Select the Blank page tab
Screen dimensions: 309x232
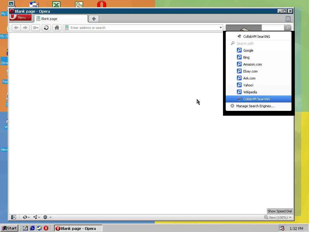pos(61,19)
